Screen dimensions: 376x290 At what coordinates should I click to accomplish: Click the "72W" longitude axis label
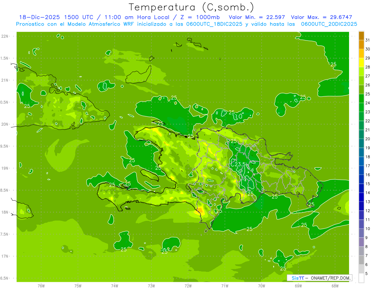point(188,286)
